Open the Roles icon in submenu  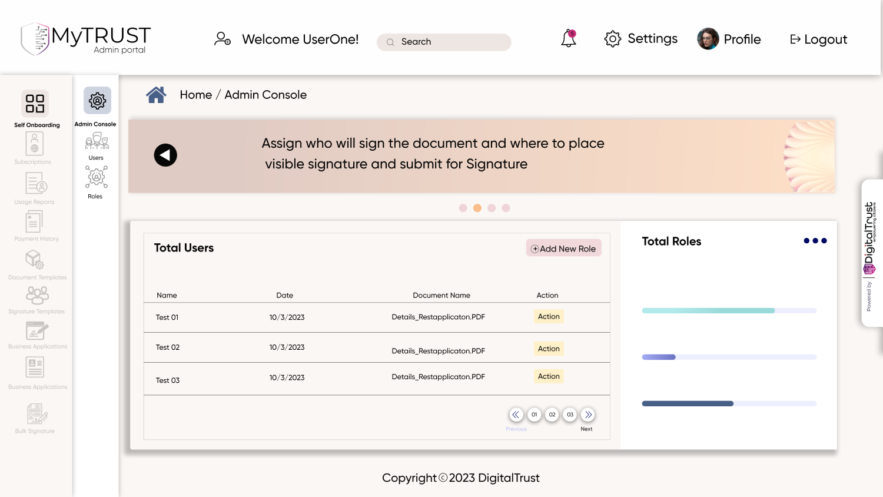(96, 177)
